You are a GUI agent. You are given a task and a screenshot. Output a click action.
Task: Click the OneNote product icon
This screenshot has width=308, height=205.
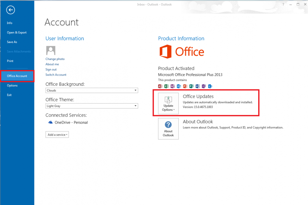click(x=172, y=86)
